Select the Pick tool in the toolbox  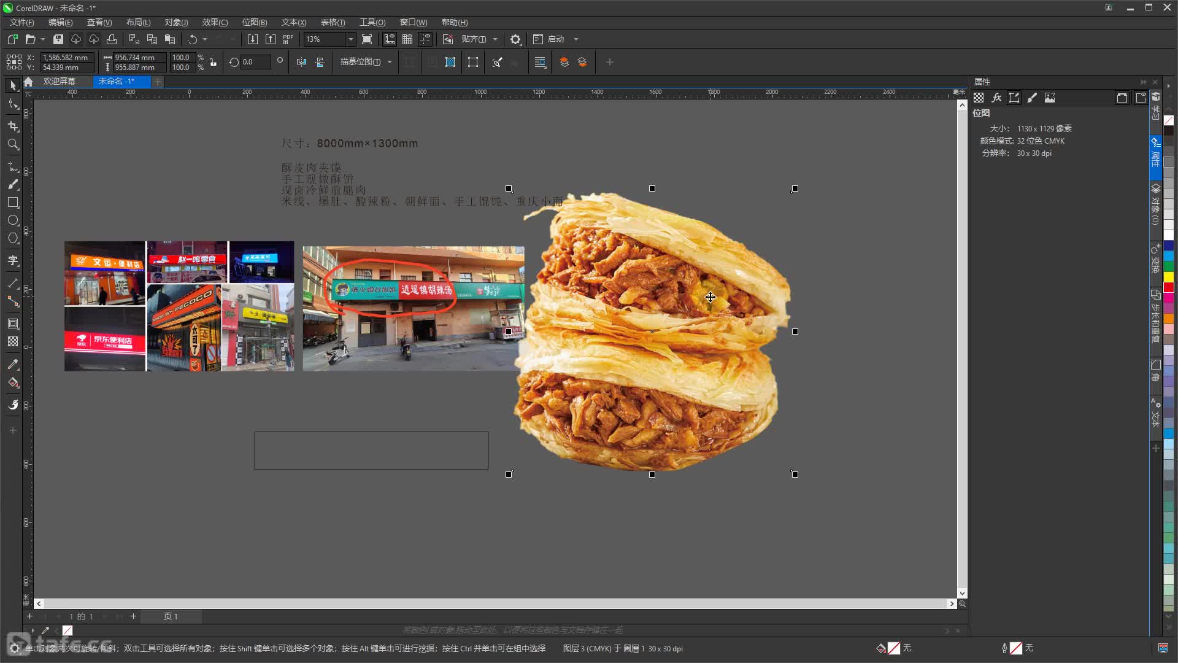13,85
